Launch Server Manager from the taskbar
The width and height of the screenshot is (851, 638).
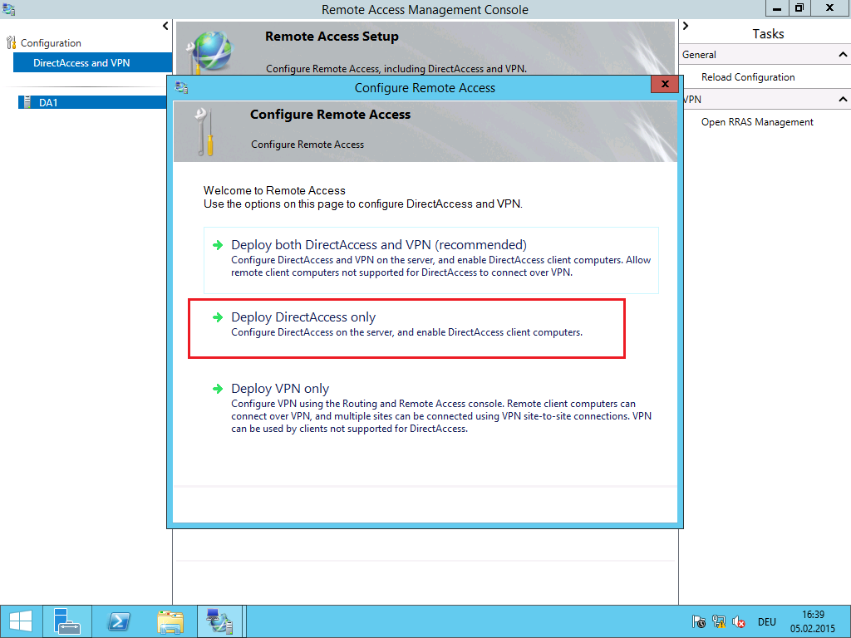pyautogui.click(x=67, y=621)
